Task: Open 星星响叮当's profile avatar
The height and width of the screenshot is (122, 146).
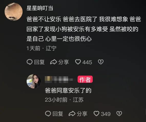Action: [14, 12]
